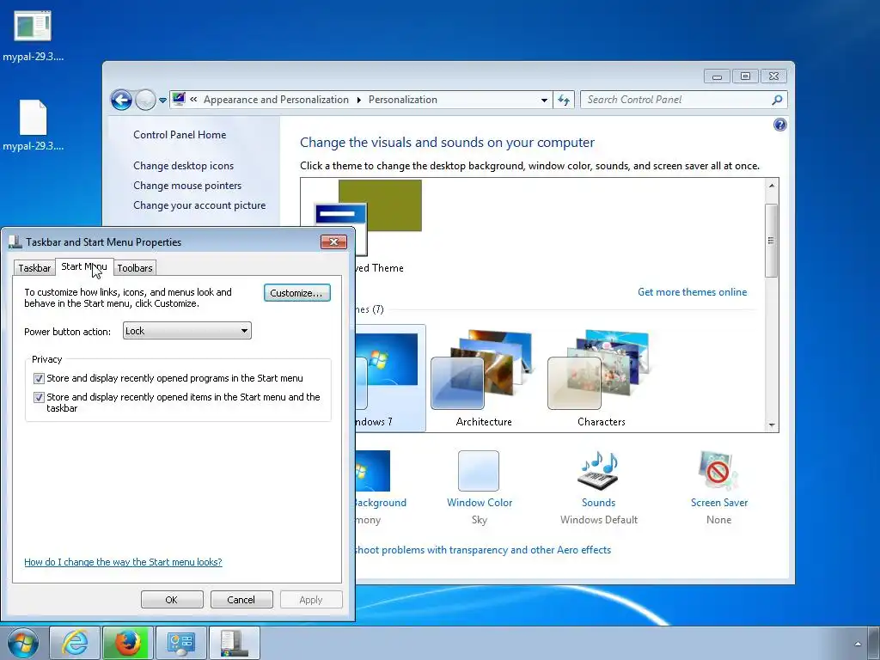The width and height of the screenshot is (880, 660).
Task: Open the Sounds settings icon
Action: 598,470
